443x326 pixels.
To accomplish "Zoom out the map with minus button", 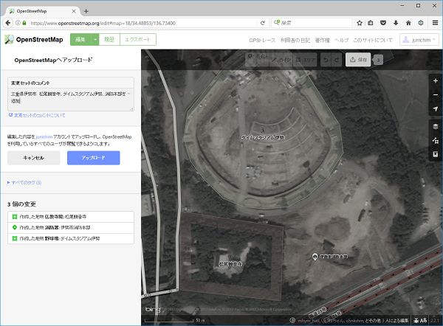I will 436,94.
